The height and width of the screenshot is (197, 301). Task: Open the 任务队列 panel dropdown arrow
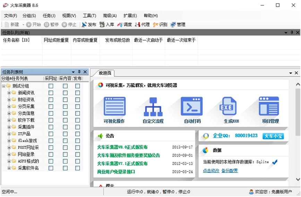click(286, 33)
